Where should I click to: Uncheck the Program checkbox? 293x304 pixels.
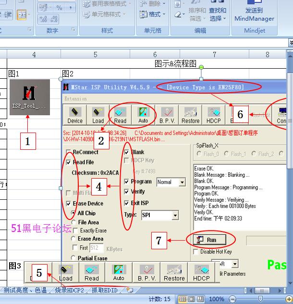tap(126, 182)
